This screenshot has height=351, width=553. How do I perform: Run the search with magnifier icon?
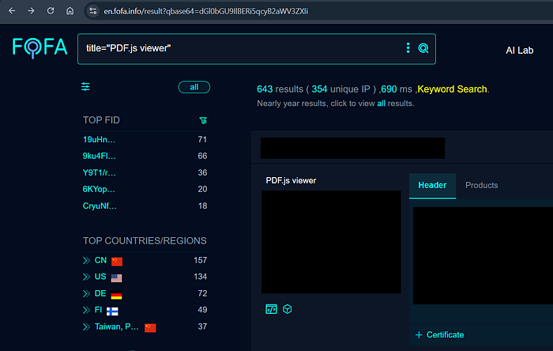click(x=423, y=48)
